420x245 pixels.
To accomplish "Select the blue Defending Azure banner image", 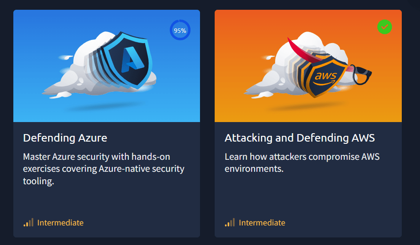I will pyautogui.click(x=107, y=66).
